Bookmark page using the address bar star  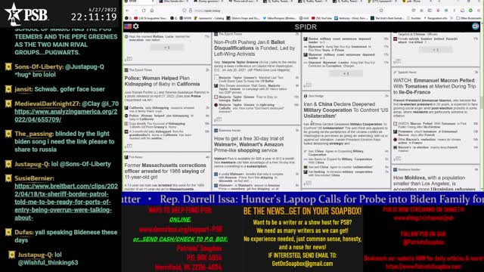coord(381,11)
